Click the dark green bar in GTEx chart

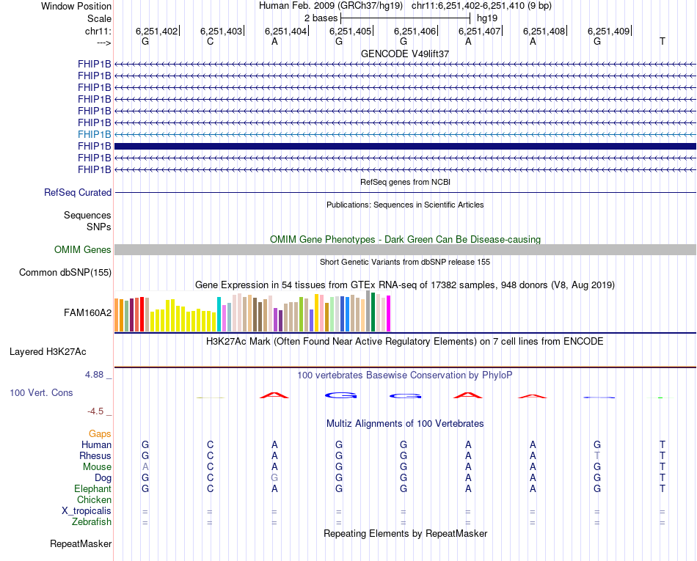tap(373, 312)
